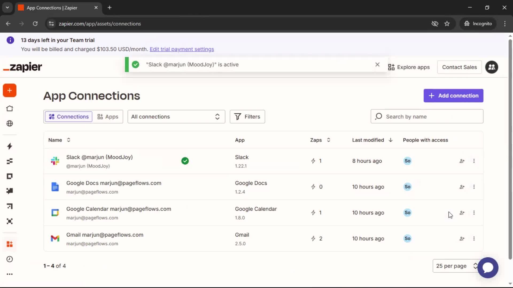Click the share access icon for Gmail row
The height and width of the screenshot is (288, 513).
(x=462, y=239)
